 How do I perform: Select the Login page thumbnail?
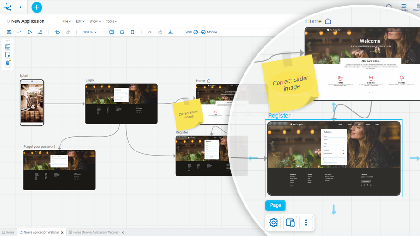point(122,104)
